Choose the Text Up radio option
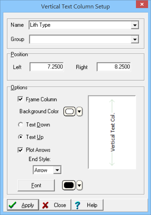The image size is (151, 215). (x=21, y=137)
